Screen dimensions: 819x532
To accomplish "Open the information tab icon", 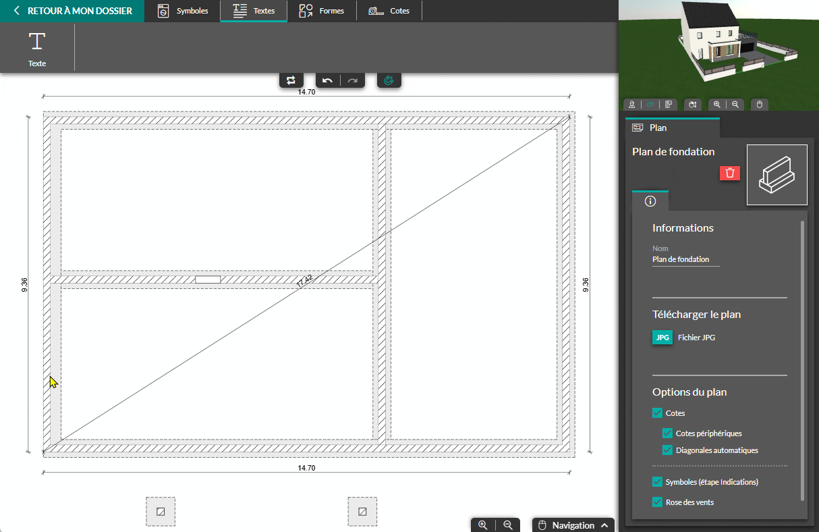I will pyautogui.click(x=650, y=201).
